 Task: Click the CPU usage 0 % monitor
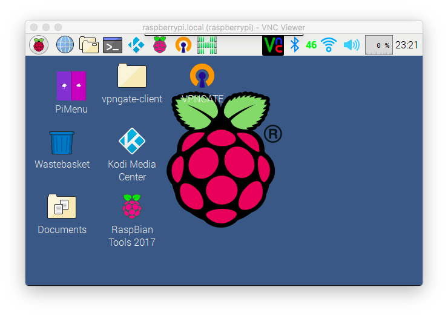click(379, 45)
